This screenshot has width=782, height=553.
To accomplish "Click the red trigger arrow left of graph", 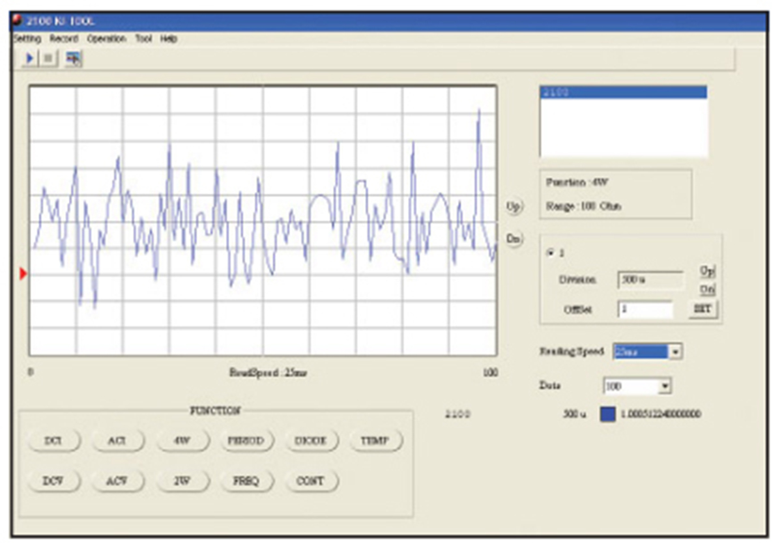I will [x=23, y=274].
